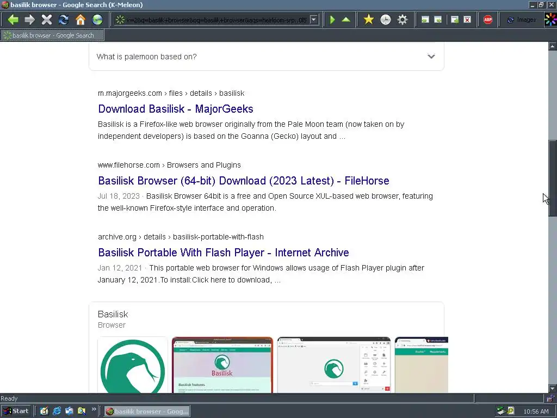Open a new tab with the plus icon
Viewport: 557px width, 418px height.
(455, 20)
